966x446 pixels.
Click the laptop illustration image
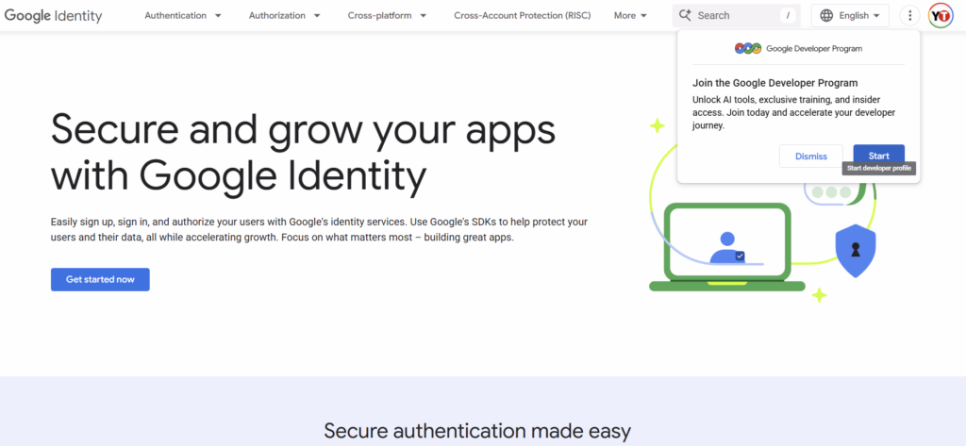(727, 247)
